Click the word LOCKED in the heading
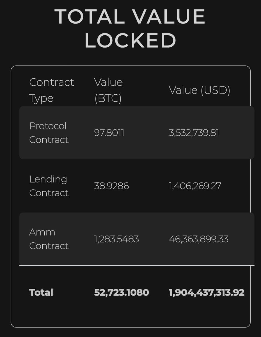The height and width of the screenshot is (337, 261). coord(130,40)
